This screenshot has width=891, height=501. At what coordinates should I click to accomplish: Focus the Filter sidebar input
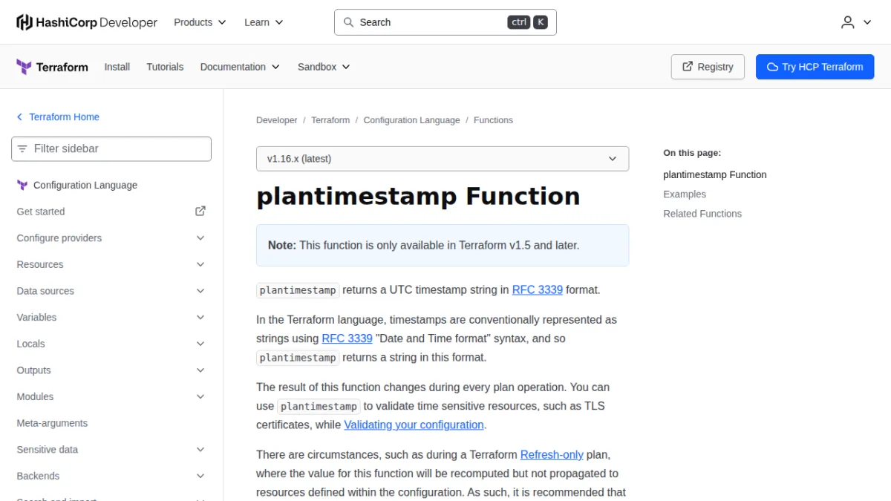[111, 148]
